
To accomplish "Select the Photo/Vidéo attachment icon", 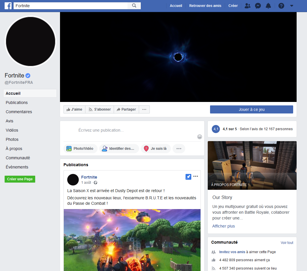I will tap(69, 149).
